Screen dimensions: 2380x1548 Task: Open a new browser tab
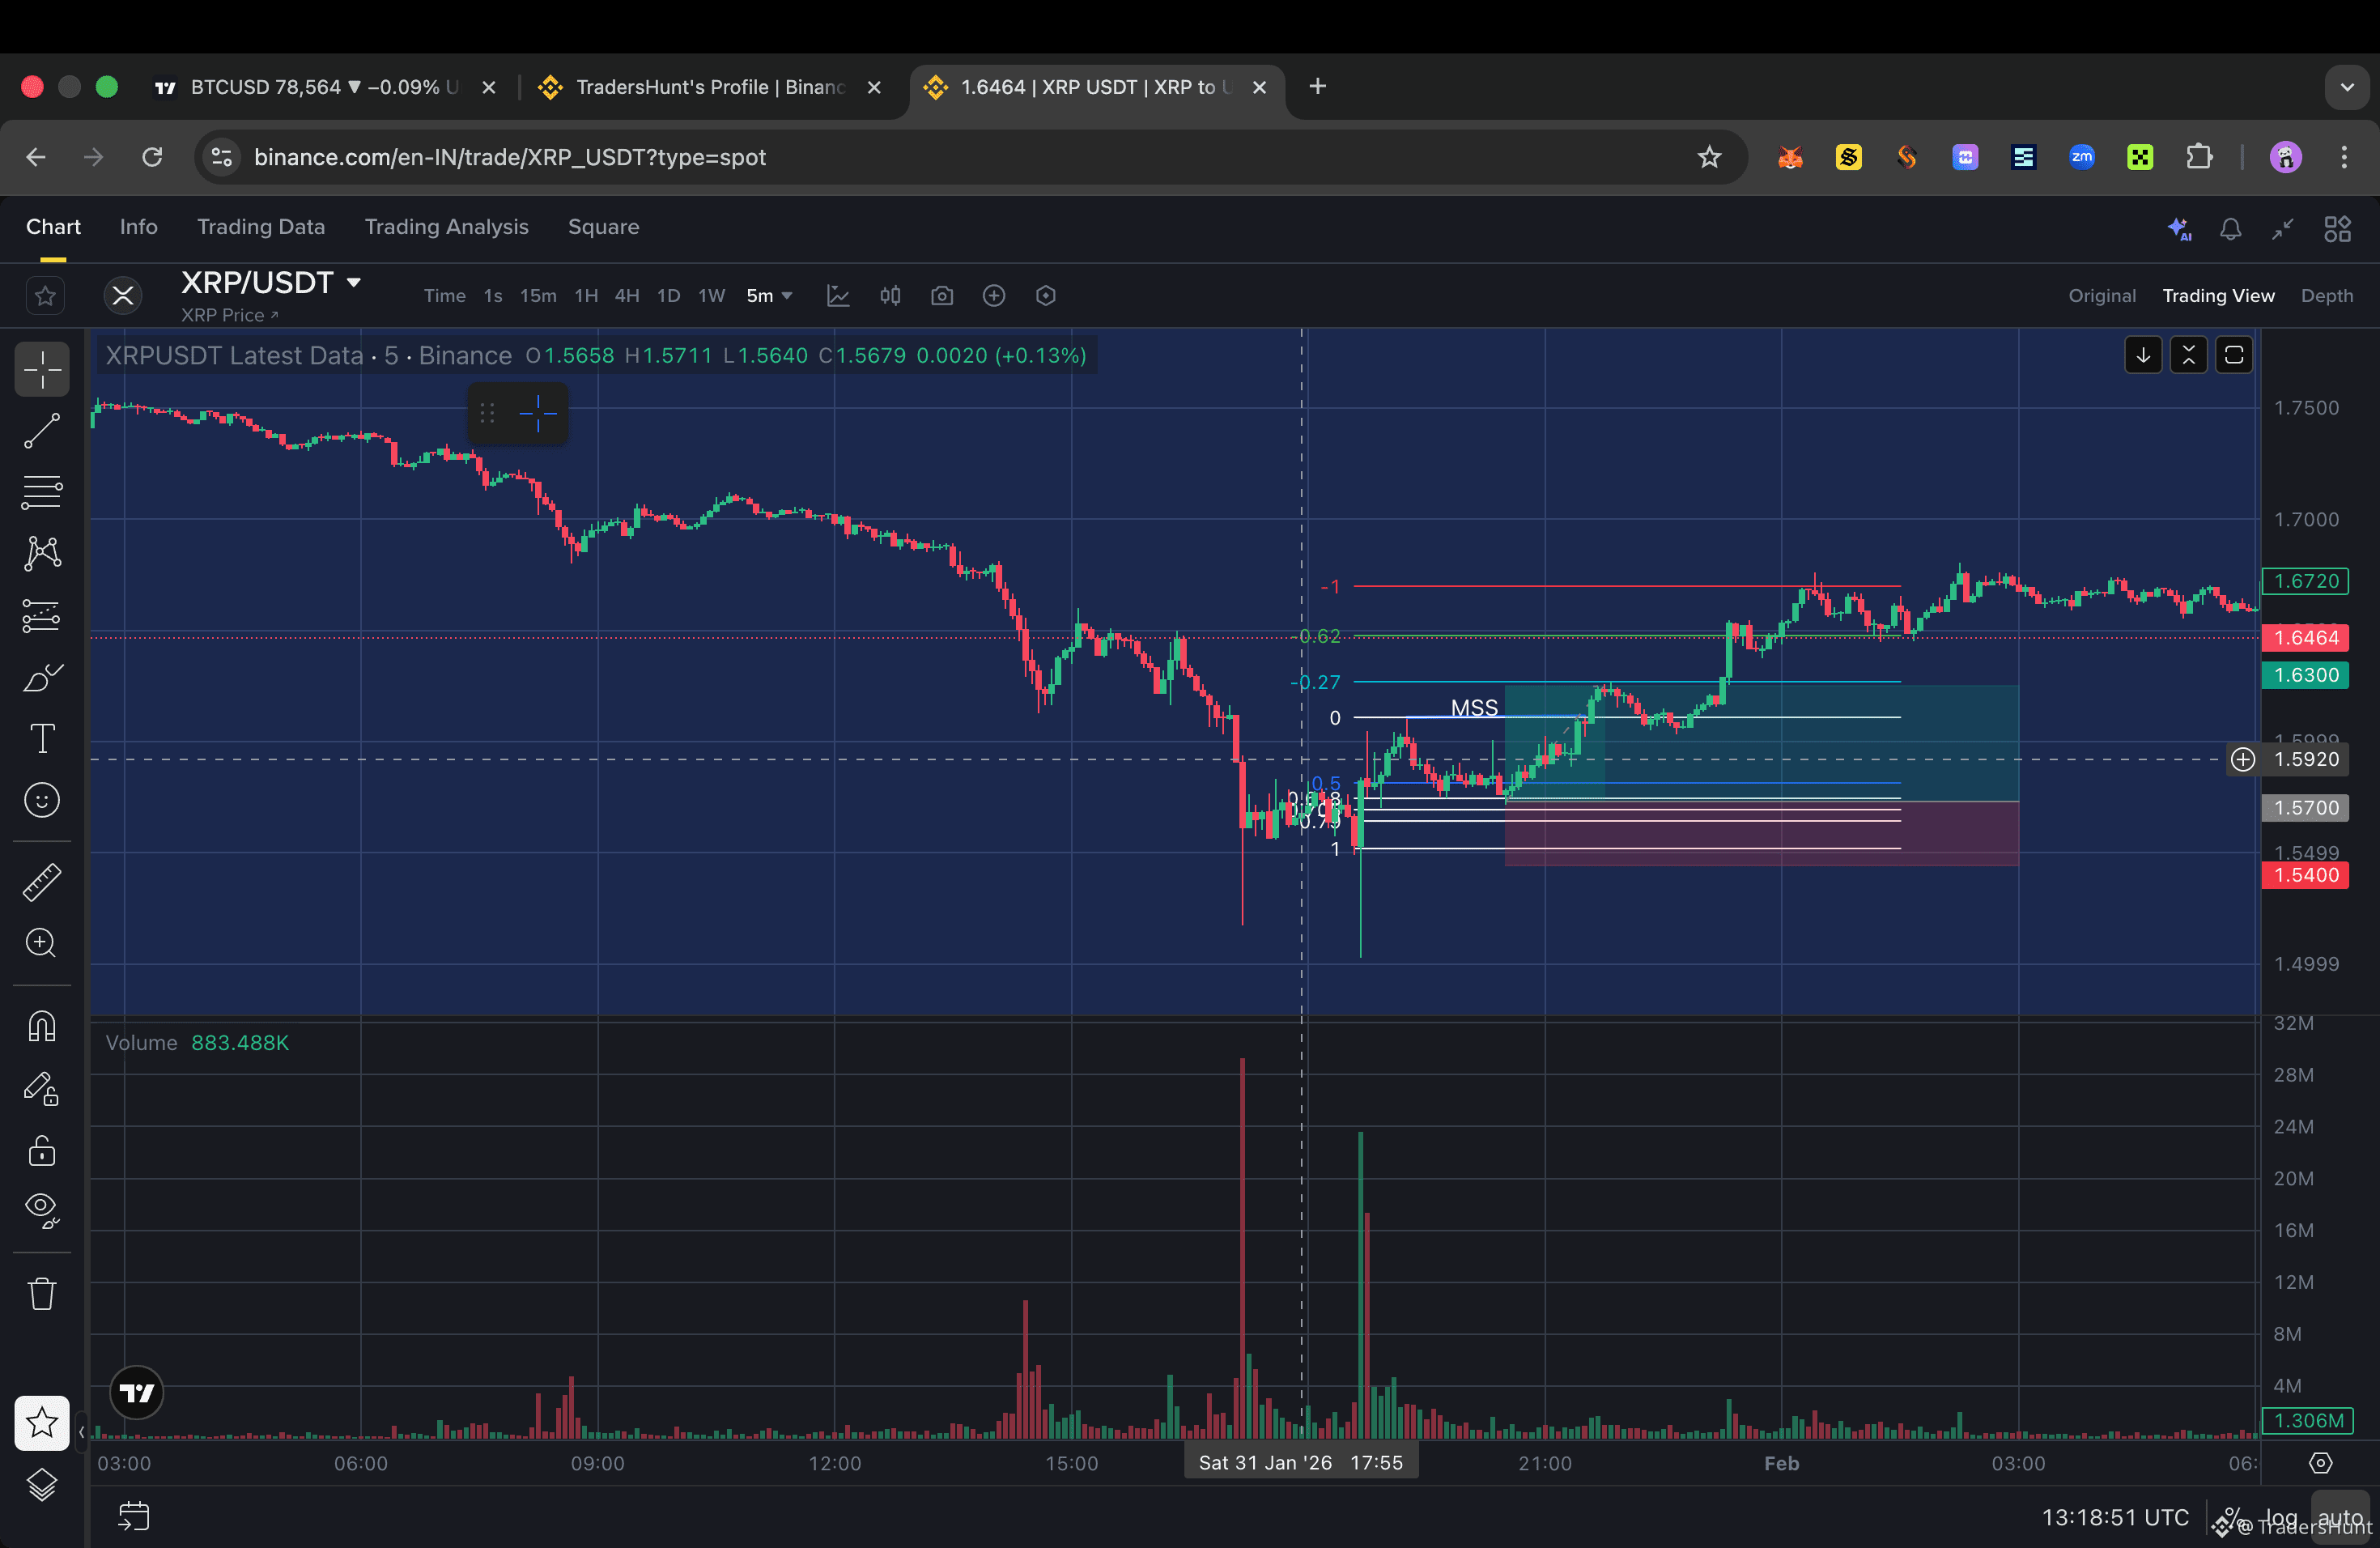click(x=1317, y=87)
